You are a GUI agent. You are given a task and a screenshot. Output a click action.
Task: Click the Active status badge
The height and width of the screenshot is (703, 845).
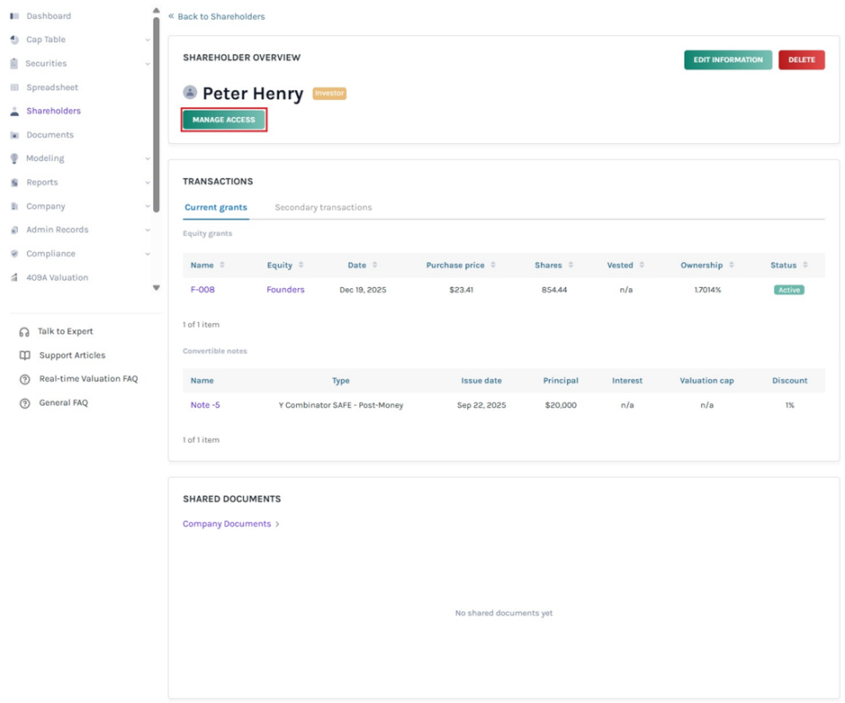tap(789, 290)
